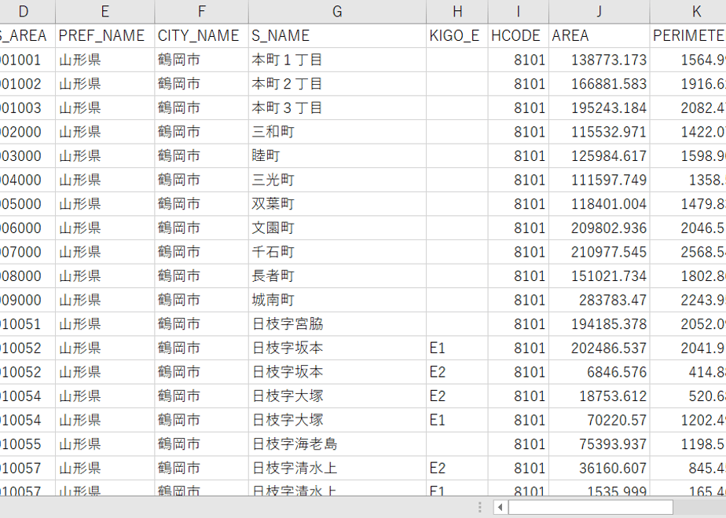Click the horizontal scrollbar thumb

pyautogui.click(x=590, y=507)
